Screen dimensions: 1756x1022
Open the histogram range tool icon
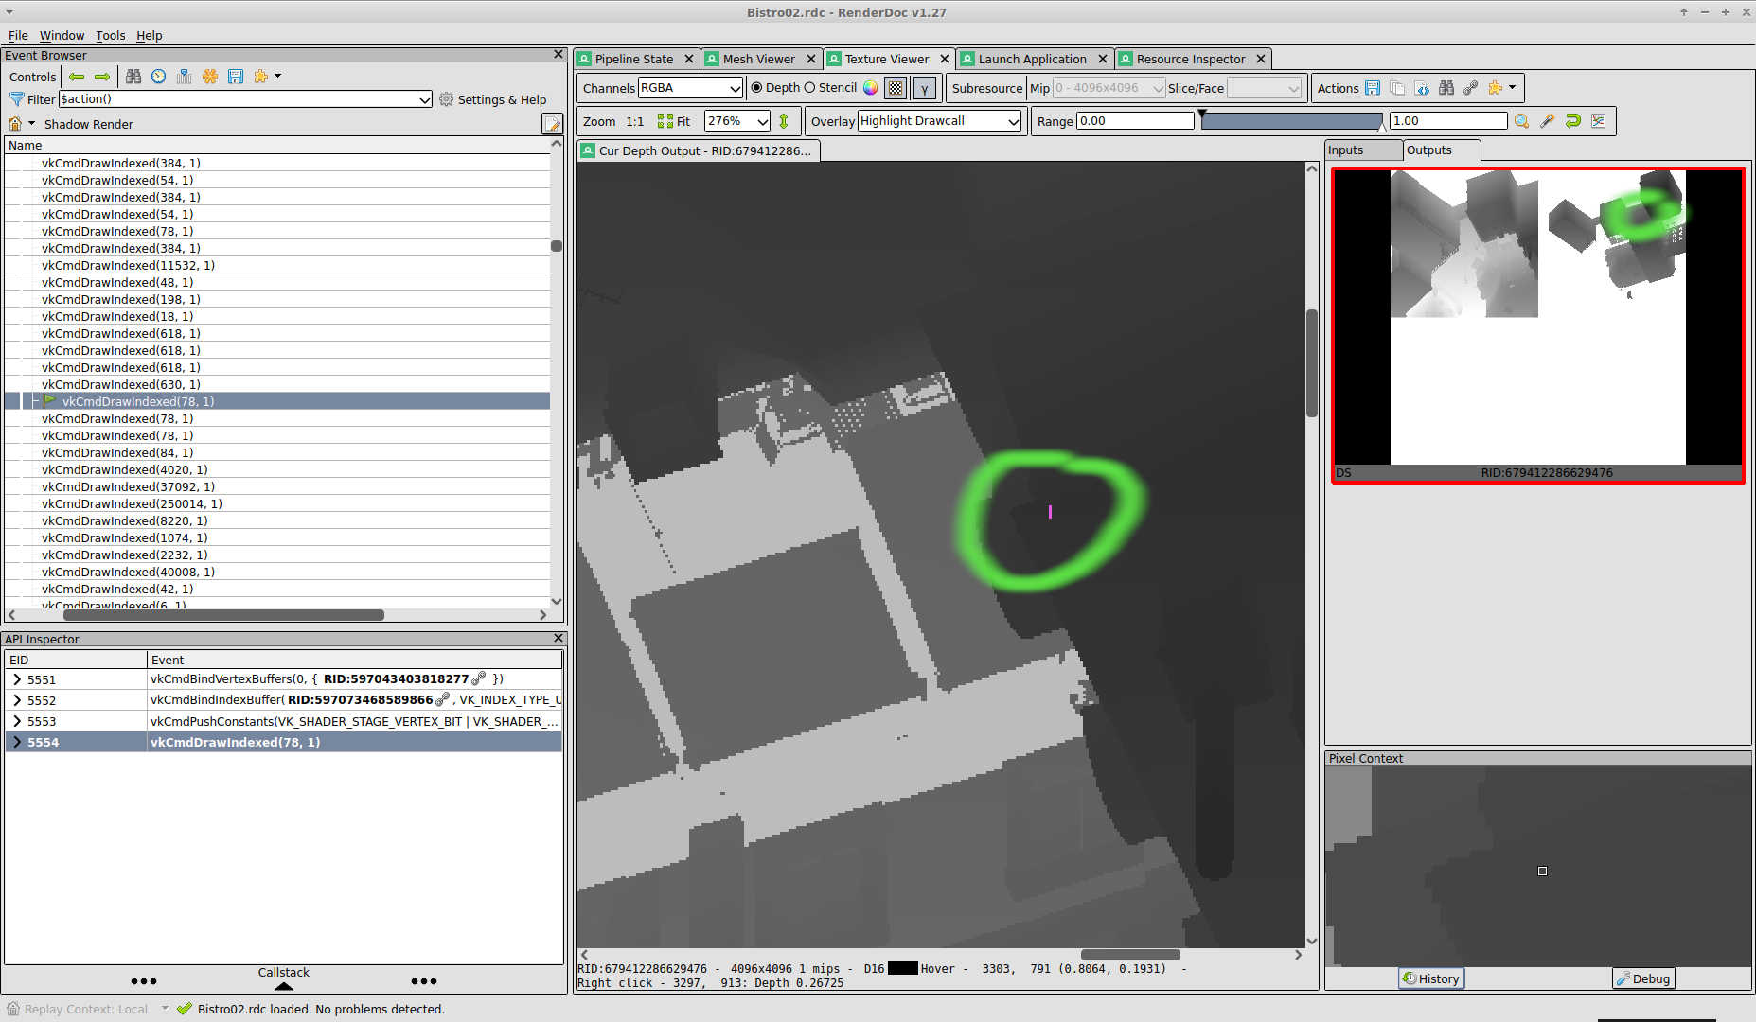pos(1598,121)
